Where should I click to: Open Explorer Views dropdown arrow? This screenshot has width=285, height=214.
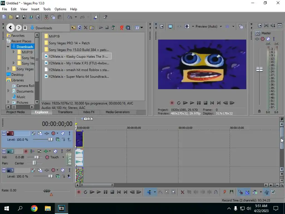(142, 28)
